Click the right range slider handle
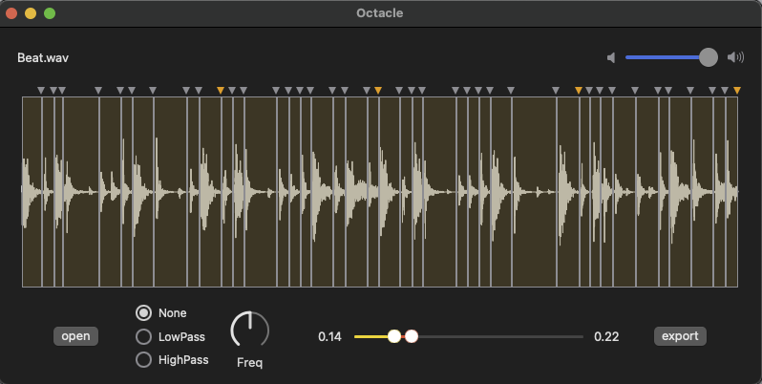762x384 pixels. pyautogui.click(x=412, y=336)
